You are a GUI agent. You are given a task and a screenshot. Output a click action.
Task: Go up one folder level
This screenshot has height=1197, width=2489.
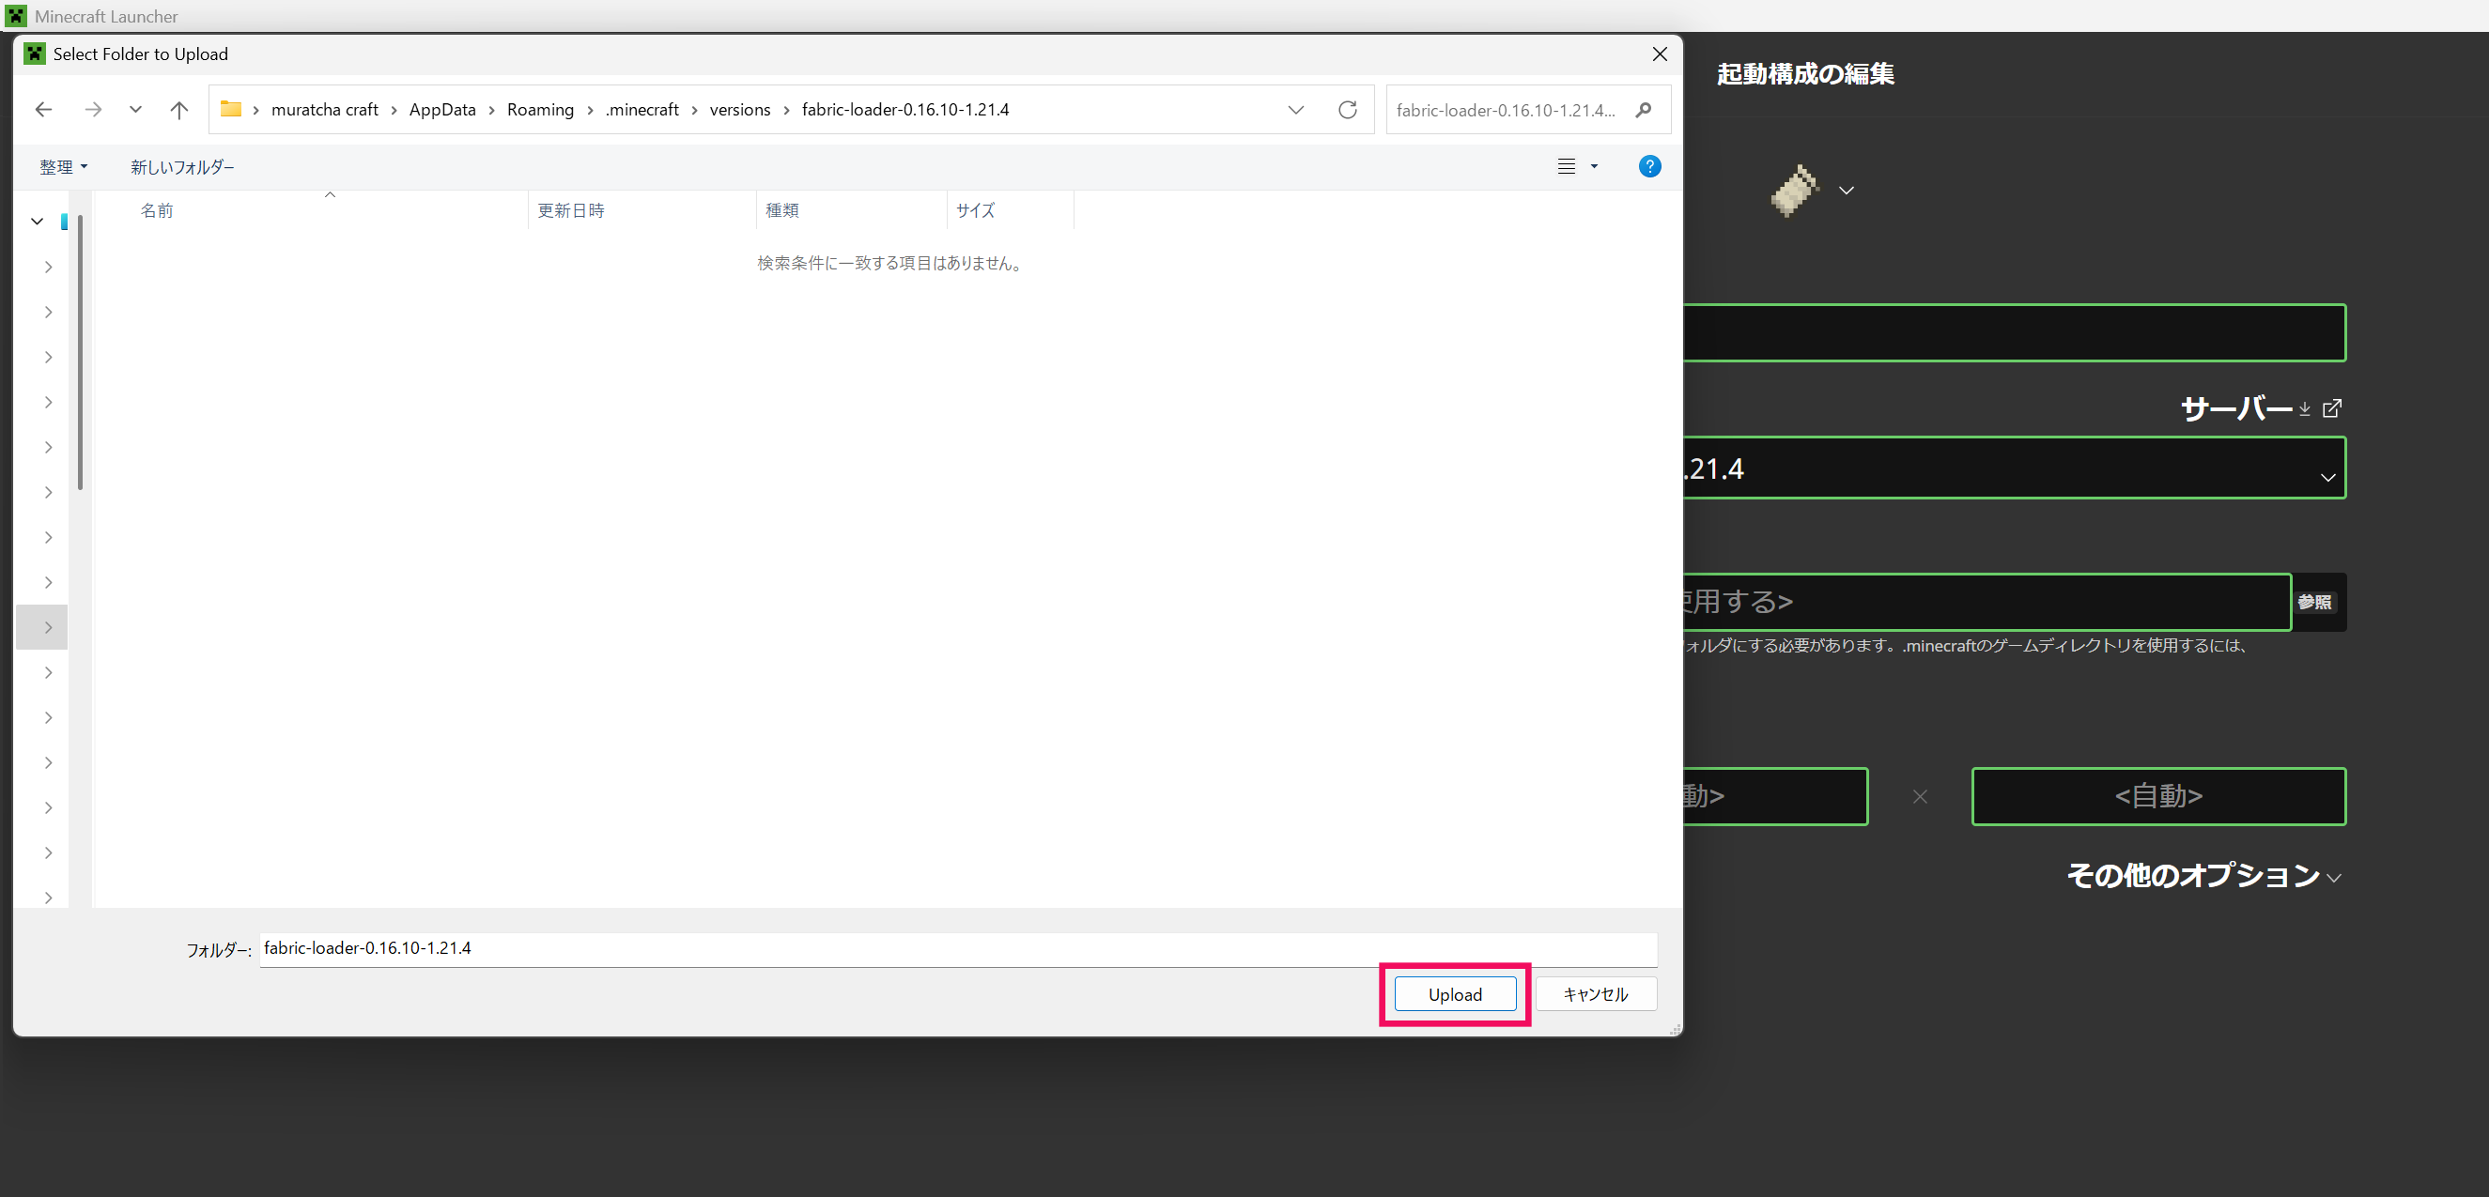click(178, 109)
